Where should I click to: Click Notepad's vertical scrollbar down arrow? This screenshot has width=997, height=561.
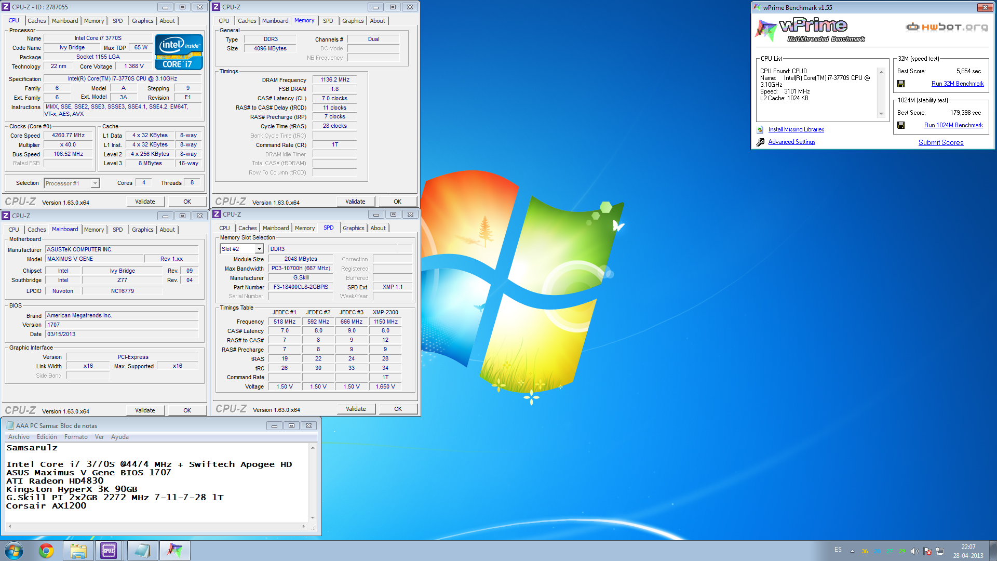[x=313, y=518]
